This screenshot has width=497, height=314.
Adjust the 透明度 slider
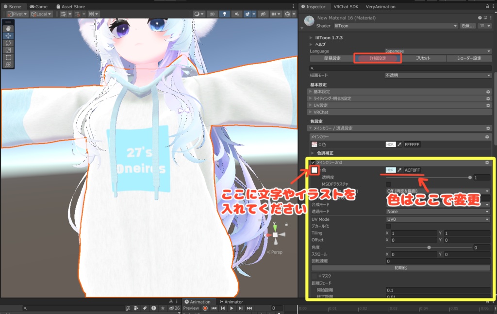[428, 178]
